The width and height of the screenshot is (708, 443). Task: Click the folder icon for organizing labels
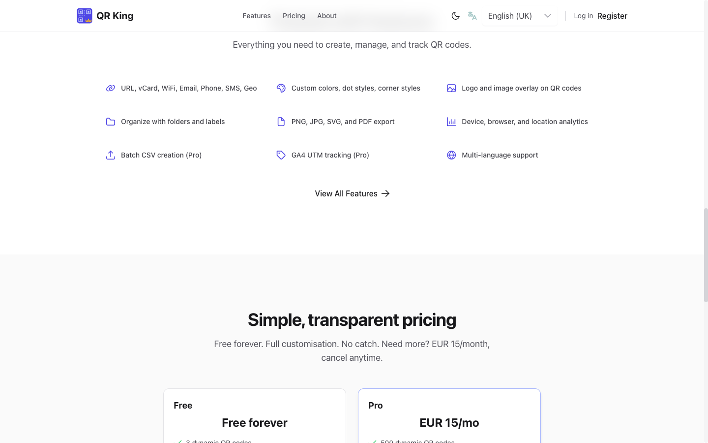click(111, 122)
